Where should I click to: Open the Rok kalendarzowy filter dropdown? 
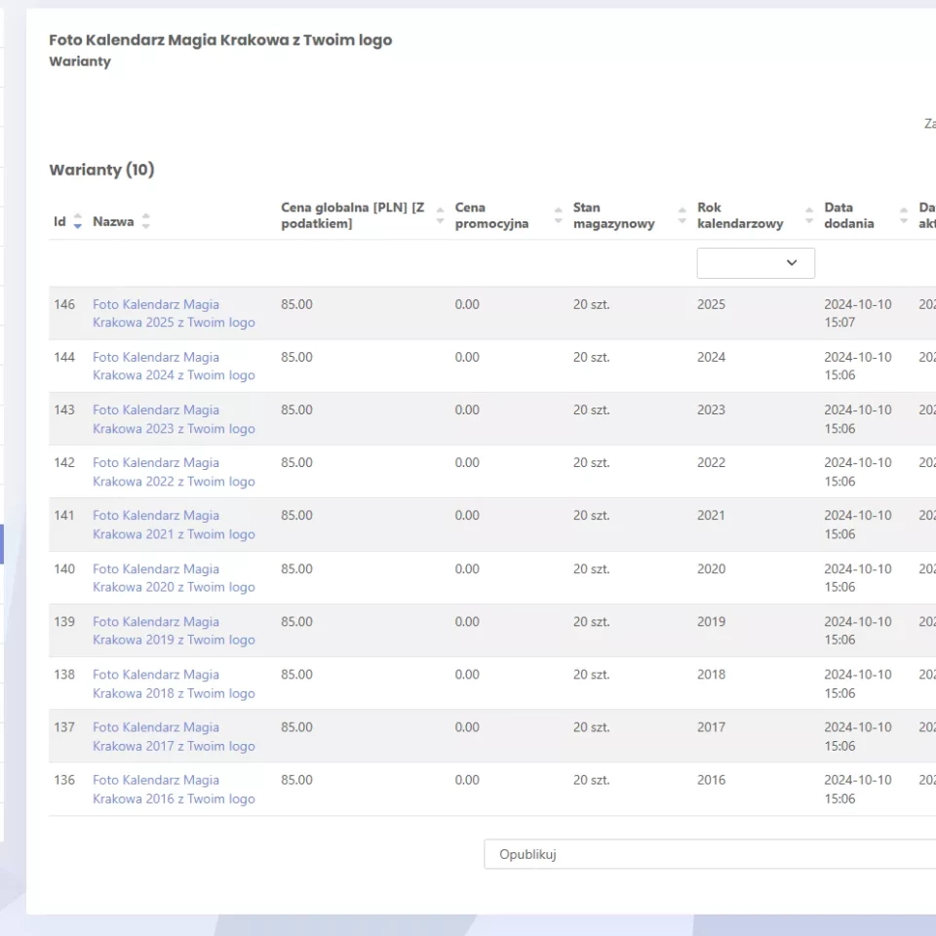tap(756, 263)
